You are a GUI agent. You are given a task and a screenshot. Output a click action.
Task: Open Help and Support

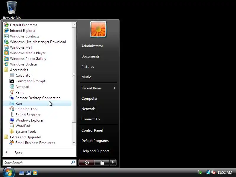95,151
